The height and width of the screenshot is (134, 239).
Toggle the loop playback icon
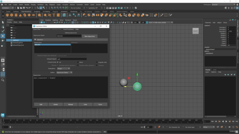click(218, 127)
